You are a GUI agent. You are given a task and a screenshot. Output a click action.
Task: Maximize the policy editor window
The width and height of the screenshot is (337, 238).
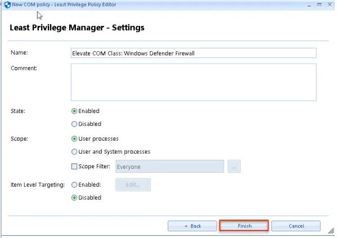tap(320, 5)
